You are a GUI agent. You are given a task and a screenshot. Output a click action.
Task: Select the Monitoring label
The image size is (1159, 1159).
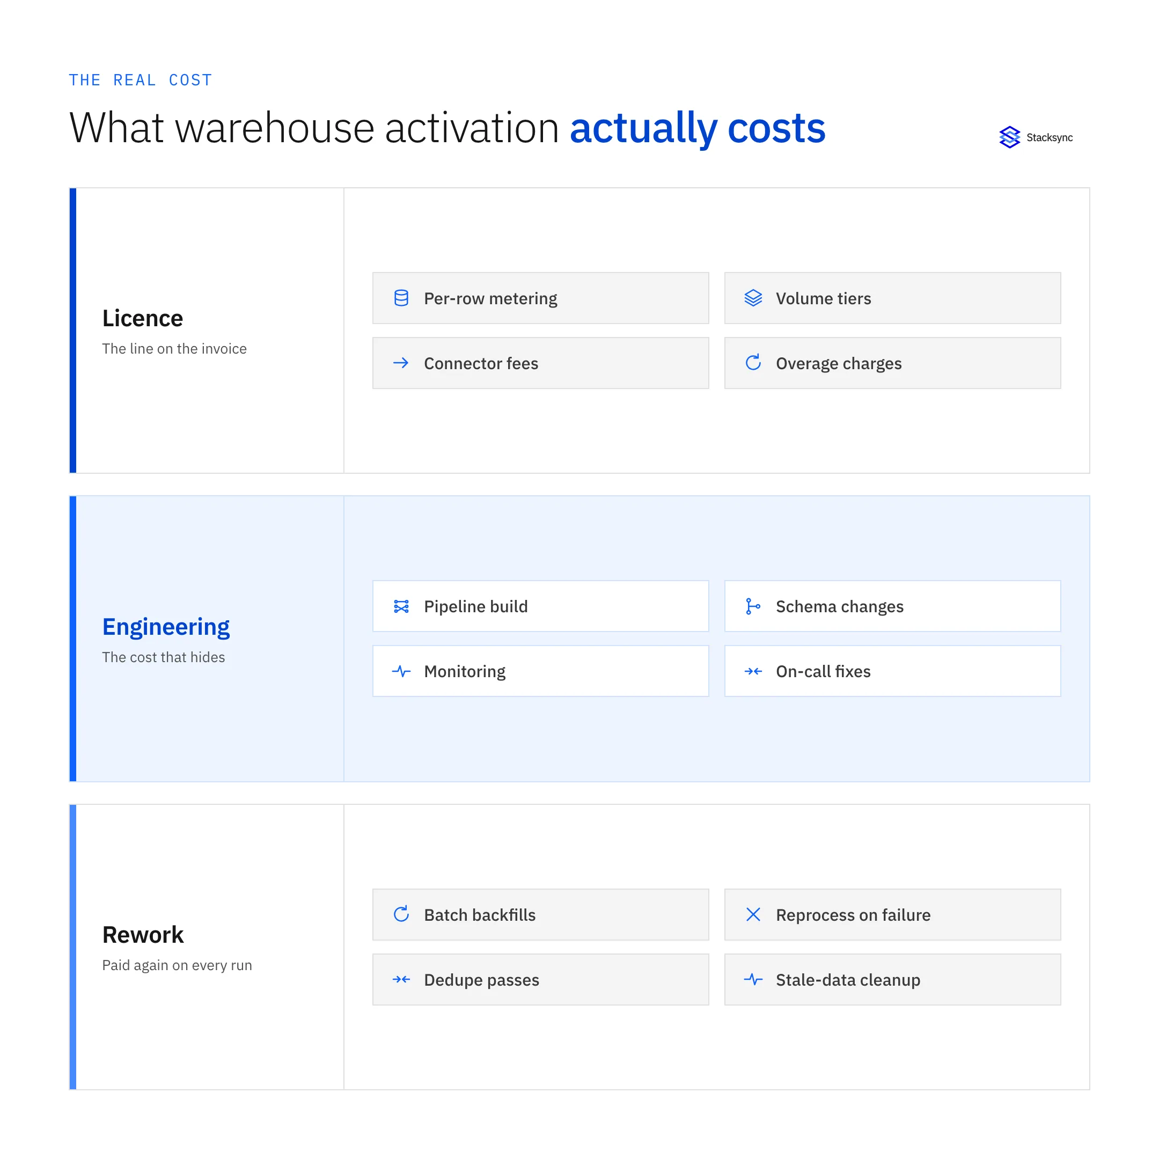(x=464, y=671)
